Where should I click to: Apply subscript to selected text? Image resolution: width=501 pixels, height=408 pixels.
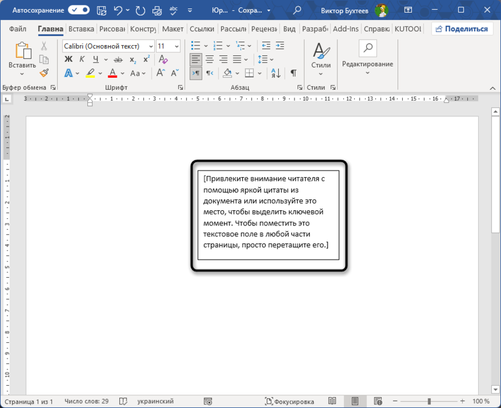[x=132, y=59]
